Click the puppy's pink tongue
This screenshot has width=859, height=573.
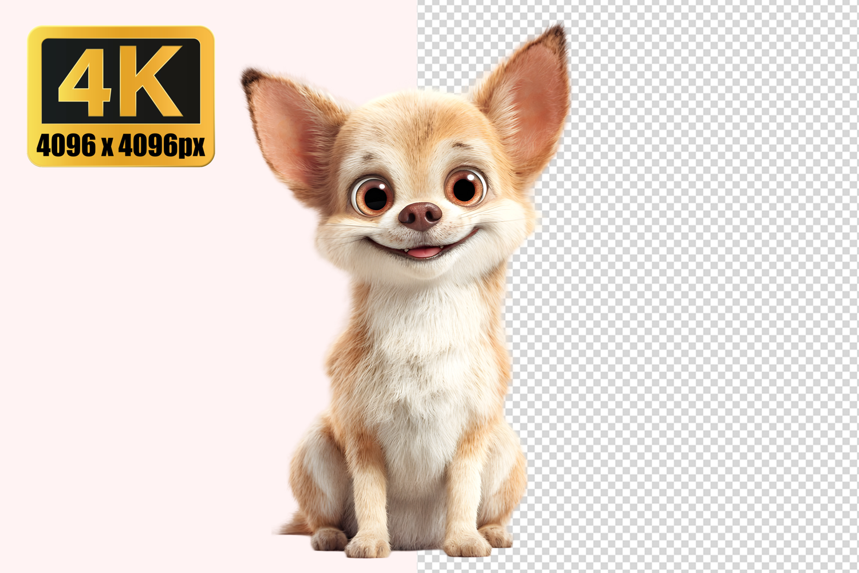[x=424, y=252]
